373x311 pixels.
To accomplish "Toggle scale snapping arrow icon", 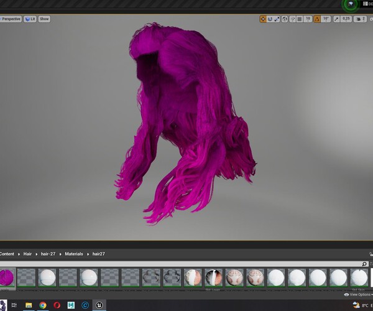I will pos(336,19).
